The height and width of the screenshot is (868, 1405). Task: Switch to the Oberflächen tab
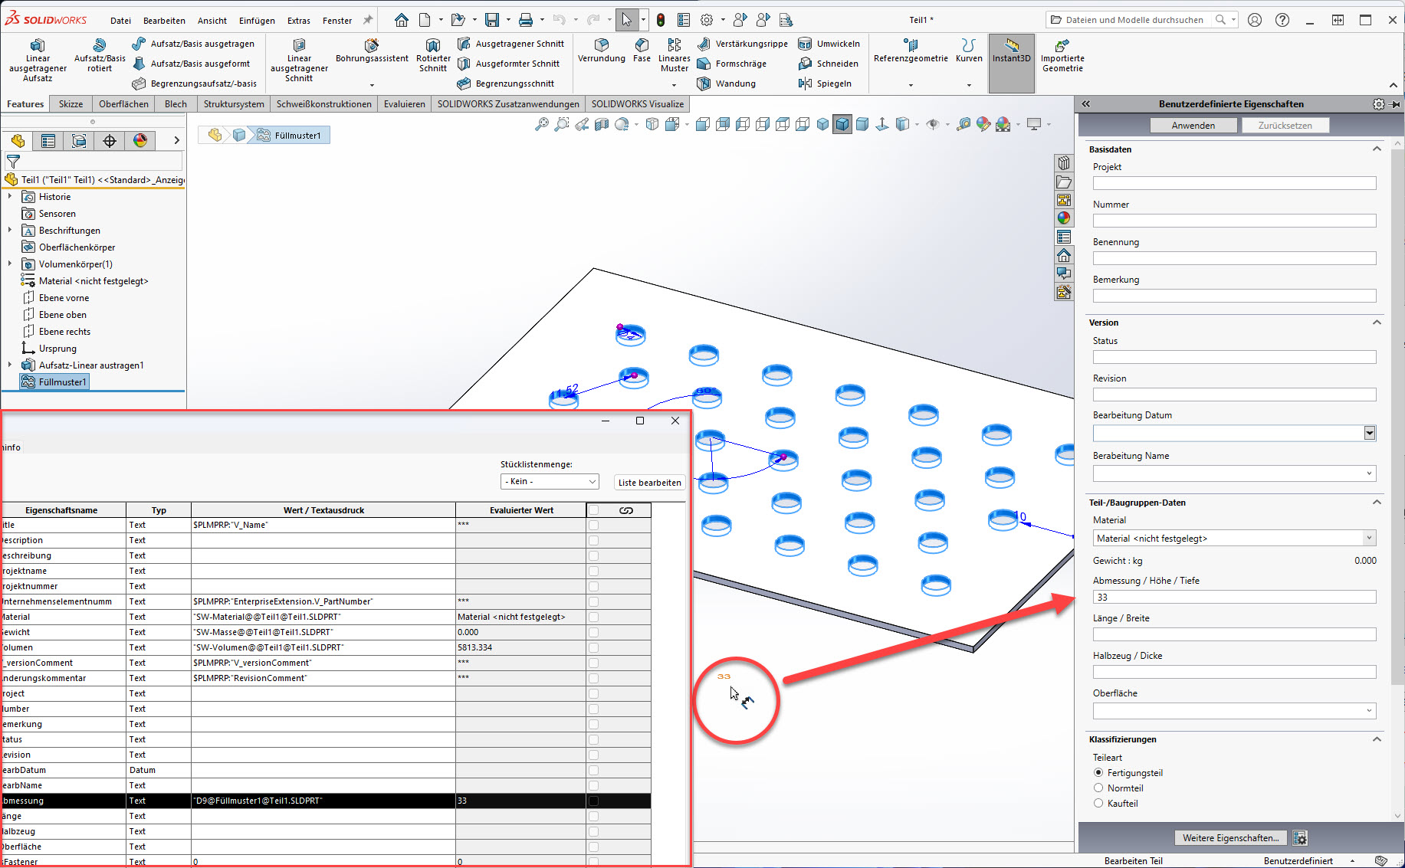point(123,103)
